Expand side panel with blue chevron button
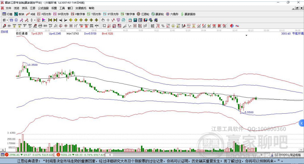Viewport: 304px width, 164px height. pyautogui.click(x=302, y=123)
